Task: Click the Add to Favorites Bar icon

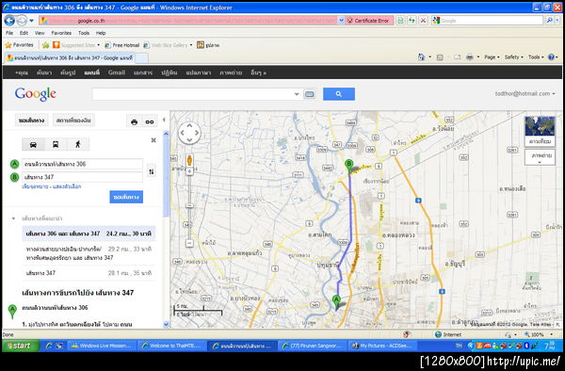Action: click(x=45, y=45)
